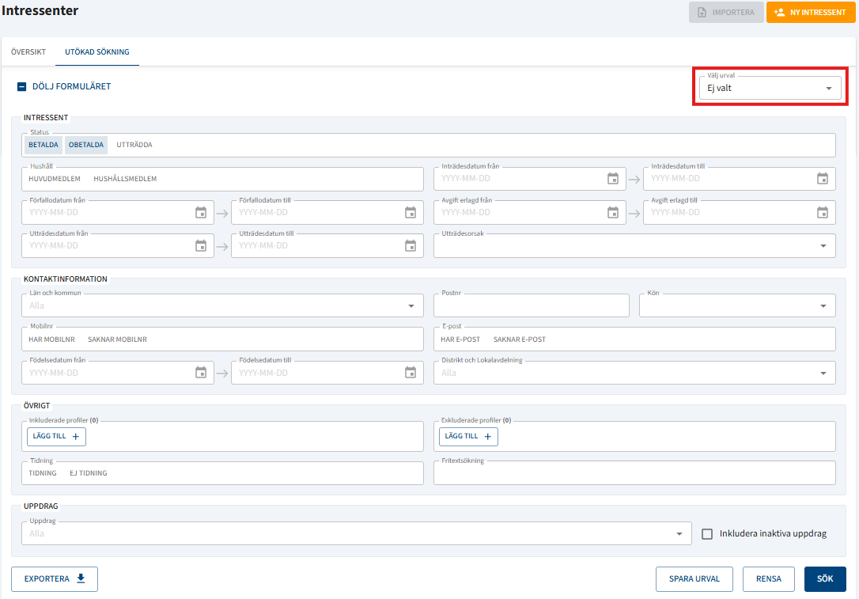
Task: Open calendar for Utträdesdatum till
Action: tap(411, 246)
